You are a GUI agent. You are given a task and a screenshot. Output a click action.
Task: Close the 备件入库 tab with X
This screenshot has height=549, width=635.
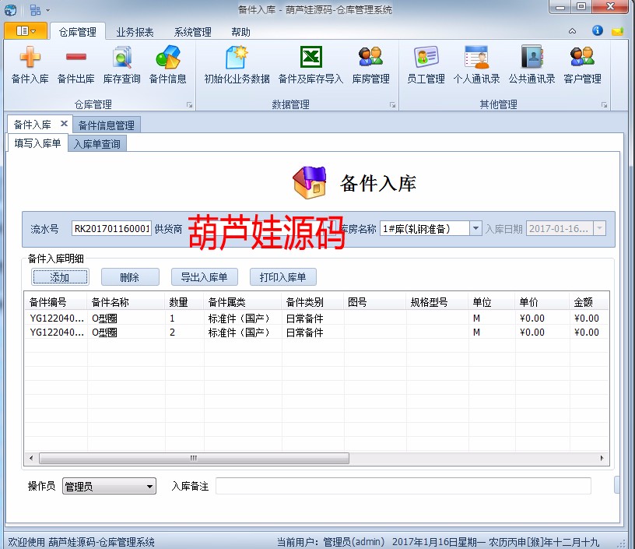(64, 124)
